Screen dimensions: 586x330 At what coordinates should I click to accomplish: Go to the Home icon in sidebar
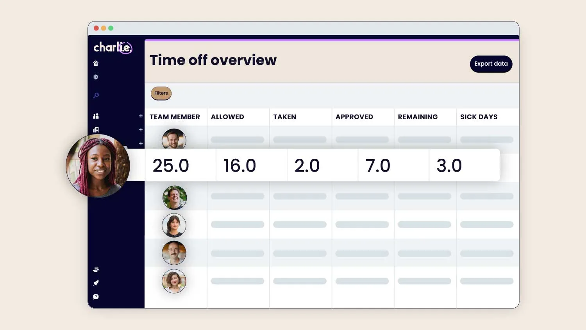coord(96,63)
